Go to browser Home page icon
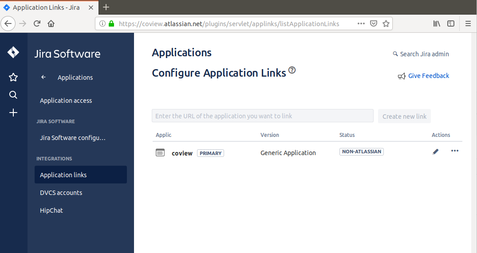 51,23
